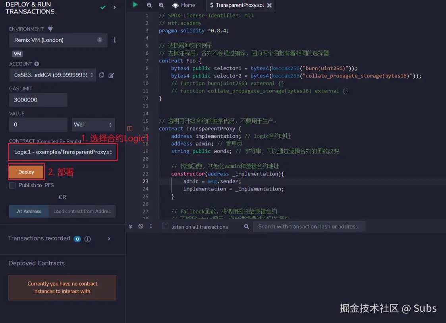Image resolution: width=446 pixels, height=323 pixels.
Task: Click the search with transaction hash field
Action: [x=309, y=227]
